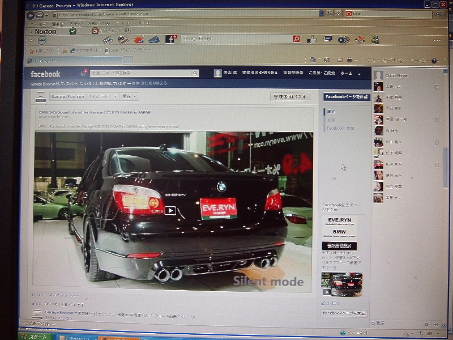Click the Dell logo on toolbar
453x340 pixels.
point(42,40)
